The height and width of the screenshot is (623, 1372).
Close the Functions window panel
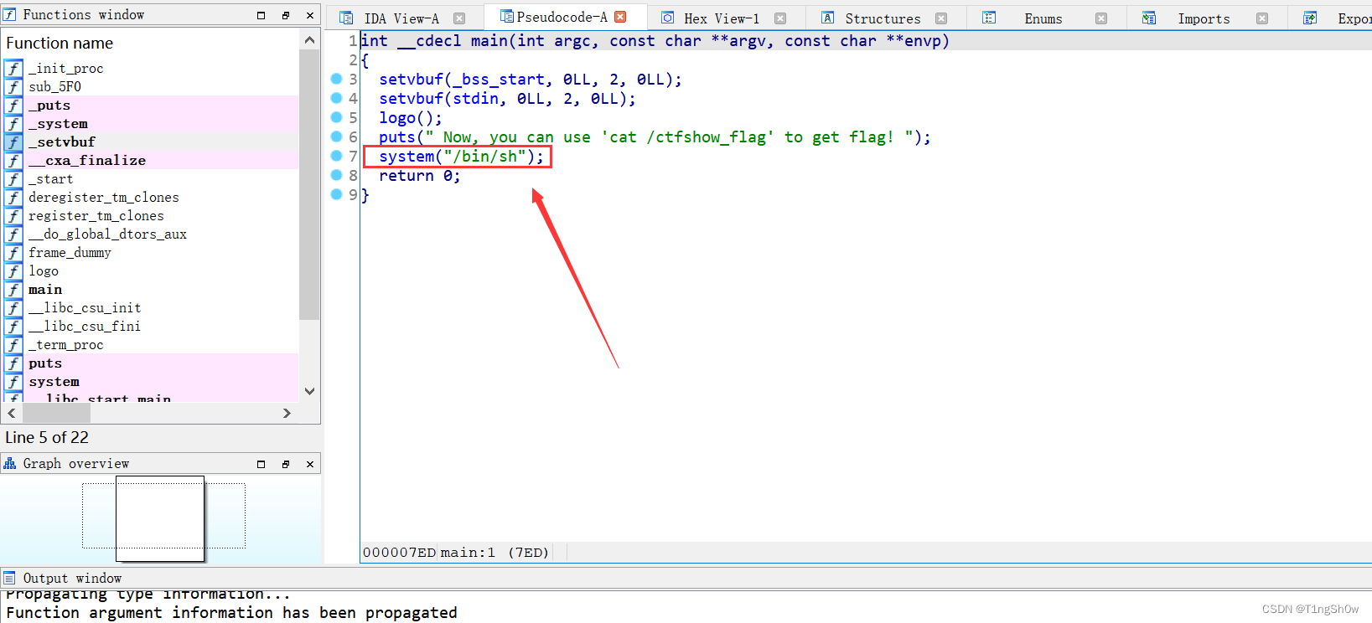coord(310,15)
